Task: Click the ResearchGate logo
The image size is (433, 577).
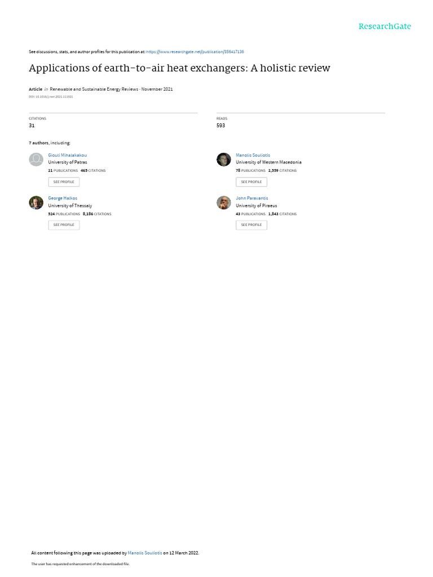Action: pos(385,26)
